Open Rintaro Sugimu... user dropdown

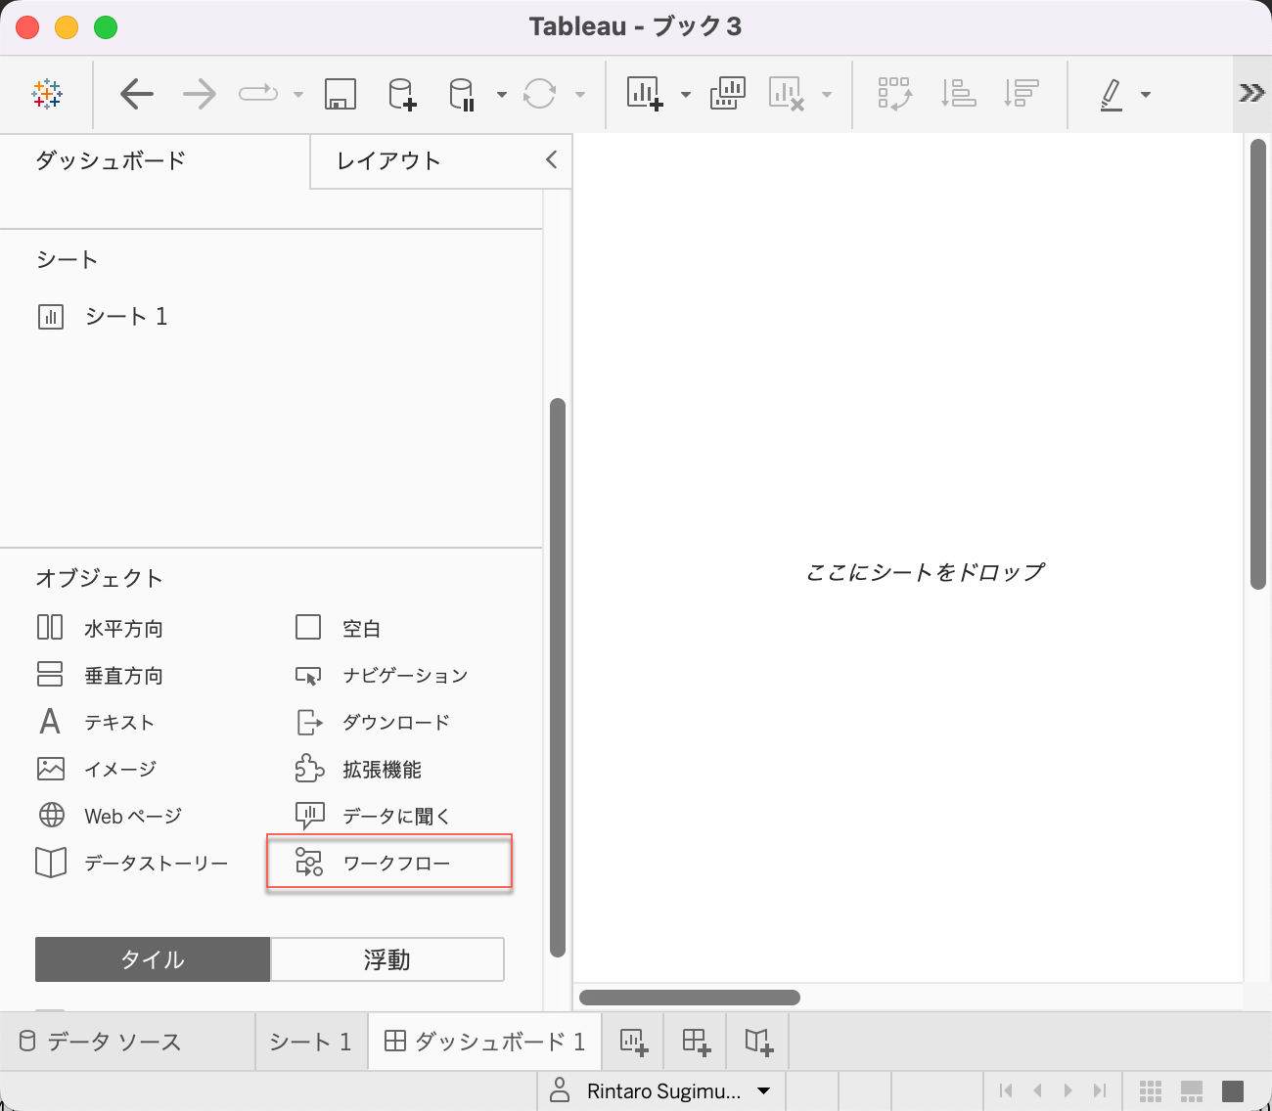click(x=660, y=1091)
